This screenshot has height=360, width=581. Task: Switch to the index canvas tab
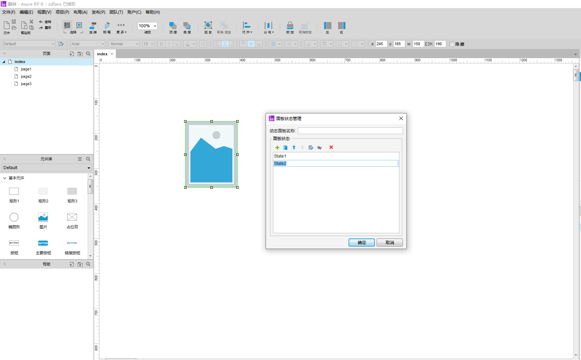click(102, 54)
